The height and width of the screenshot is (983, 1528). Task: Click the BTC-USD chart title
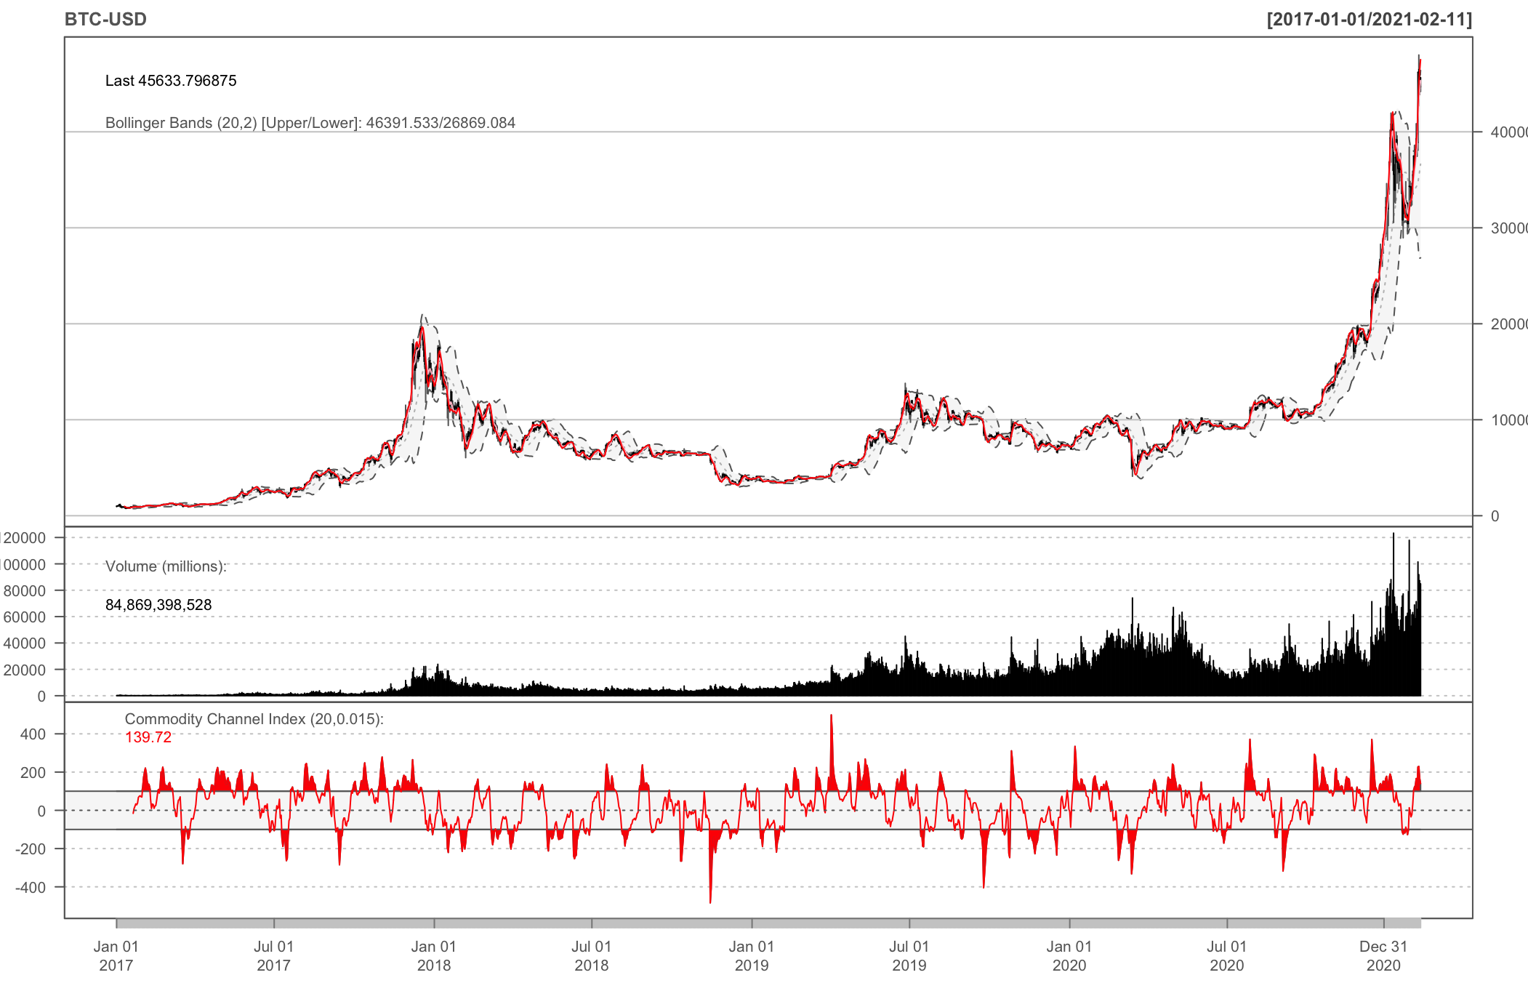(x=105, y=19)
